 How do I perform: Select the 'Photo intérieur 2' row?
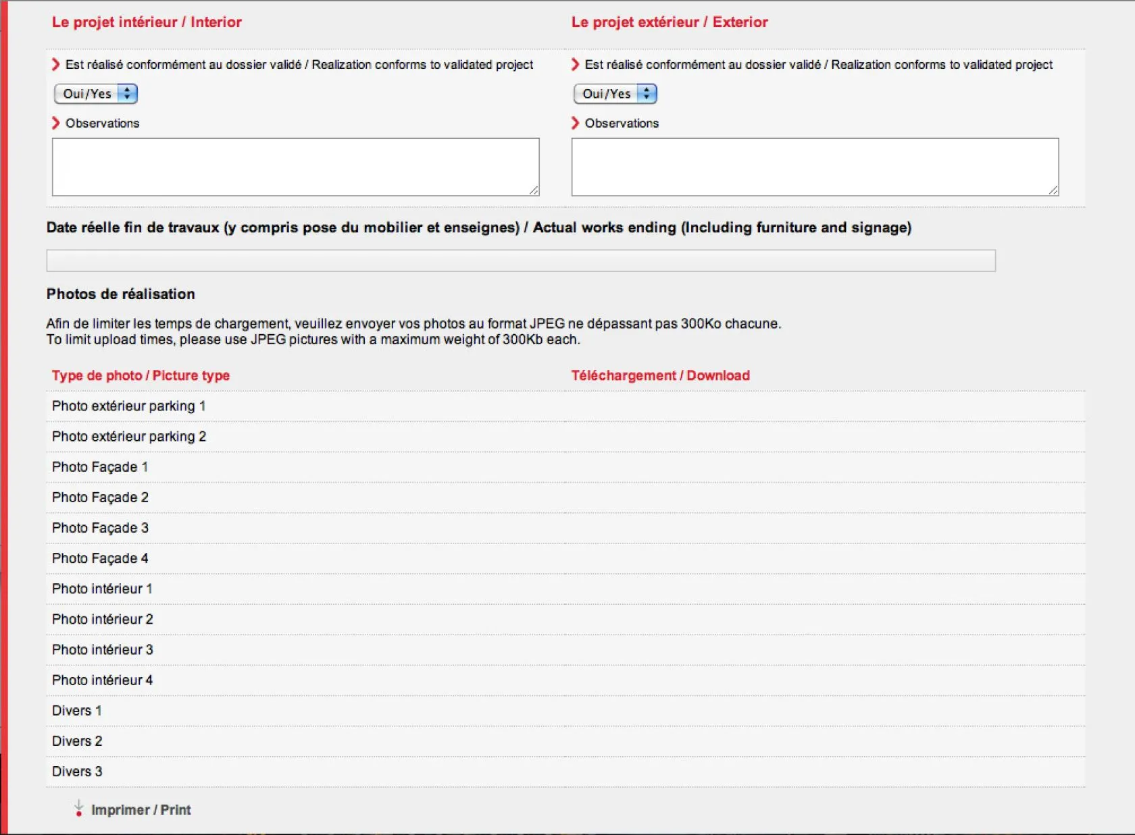click(x=103, y=619)
